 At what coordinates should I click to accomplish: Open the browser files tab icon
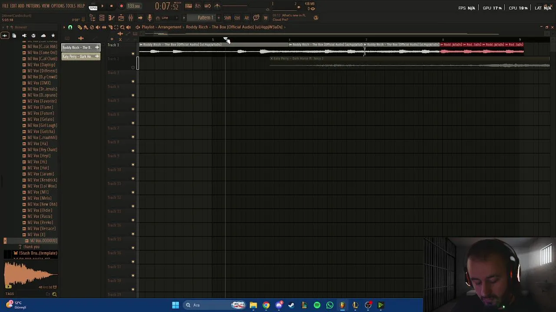14,36
